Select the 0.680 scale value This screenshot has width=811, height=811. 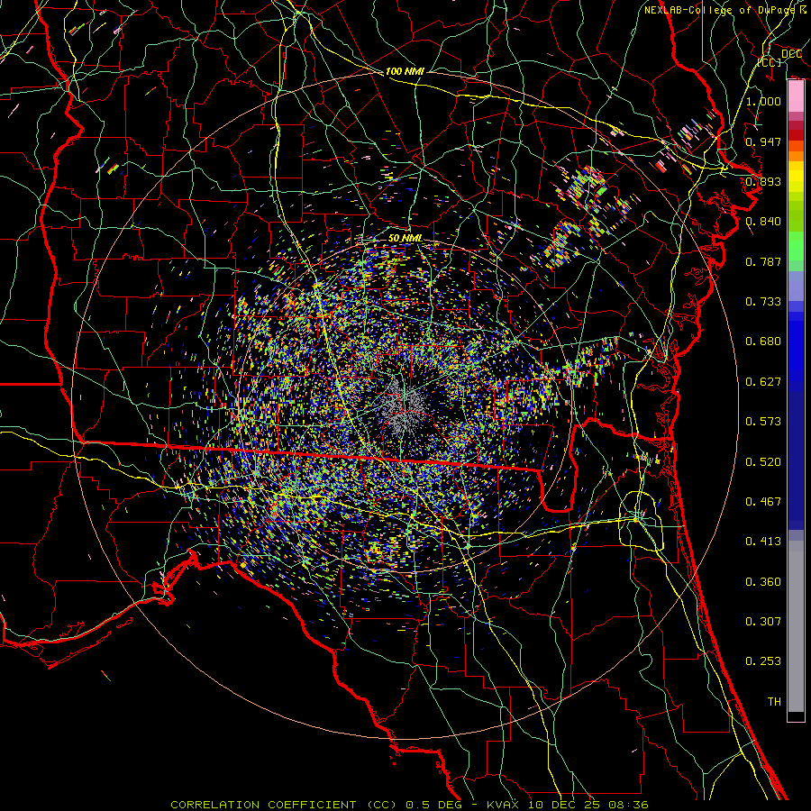763,342
